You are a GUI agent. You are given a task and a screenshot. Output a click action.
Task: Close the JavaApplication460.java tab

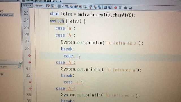(x=61, y=1)
